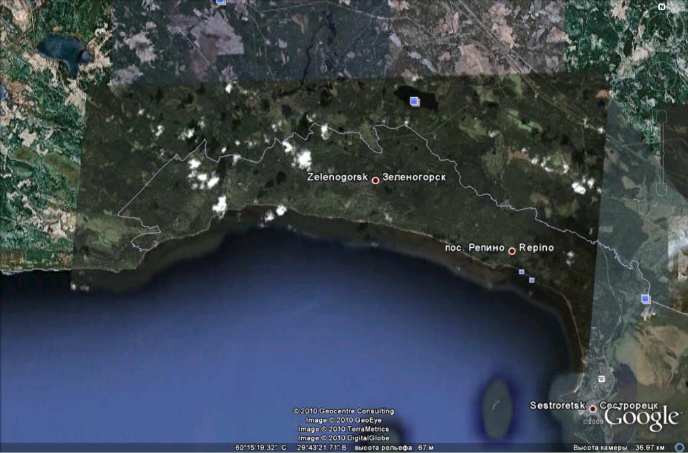The height and width of the screenshot is (453, 688).
Task: Click the streaming indicator ring in status bar
Action: [679, 448]
